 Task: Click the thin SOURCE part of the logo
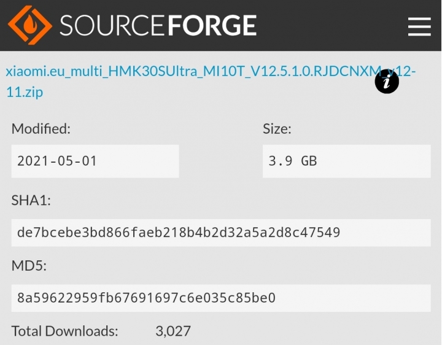tap(112, 25)
